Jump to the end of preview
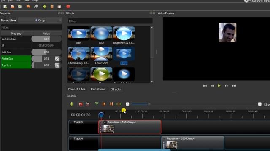 [x=234, y=86]
